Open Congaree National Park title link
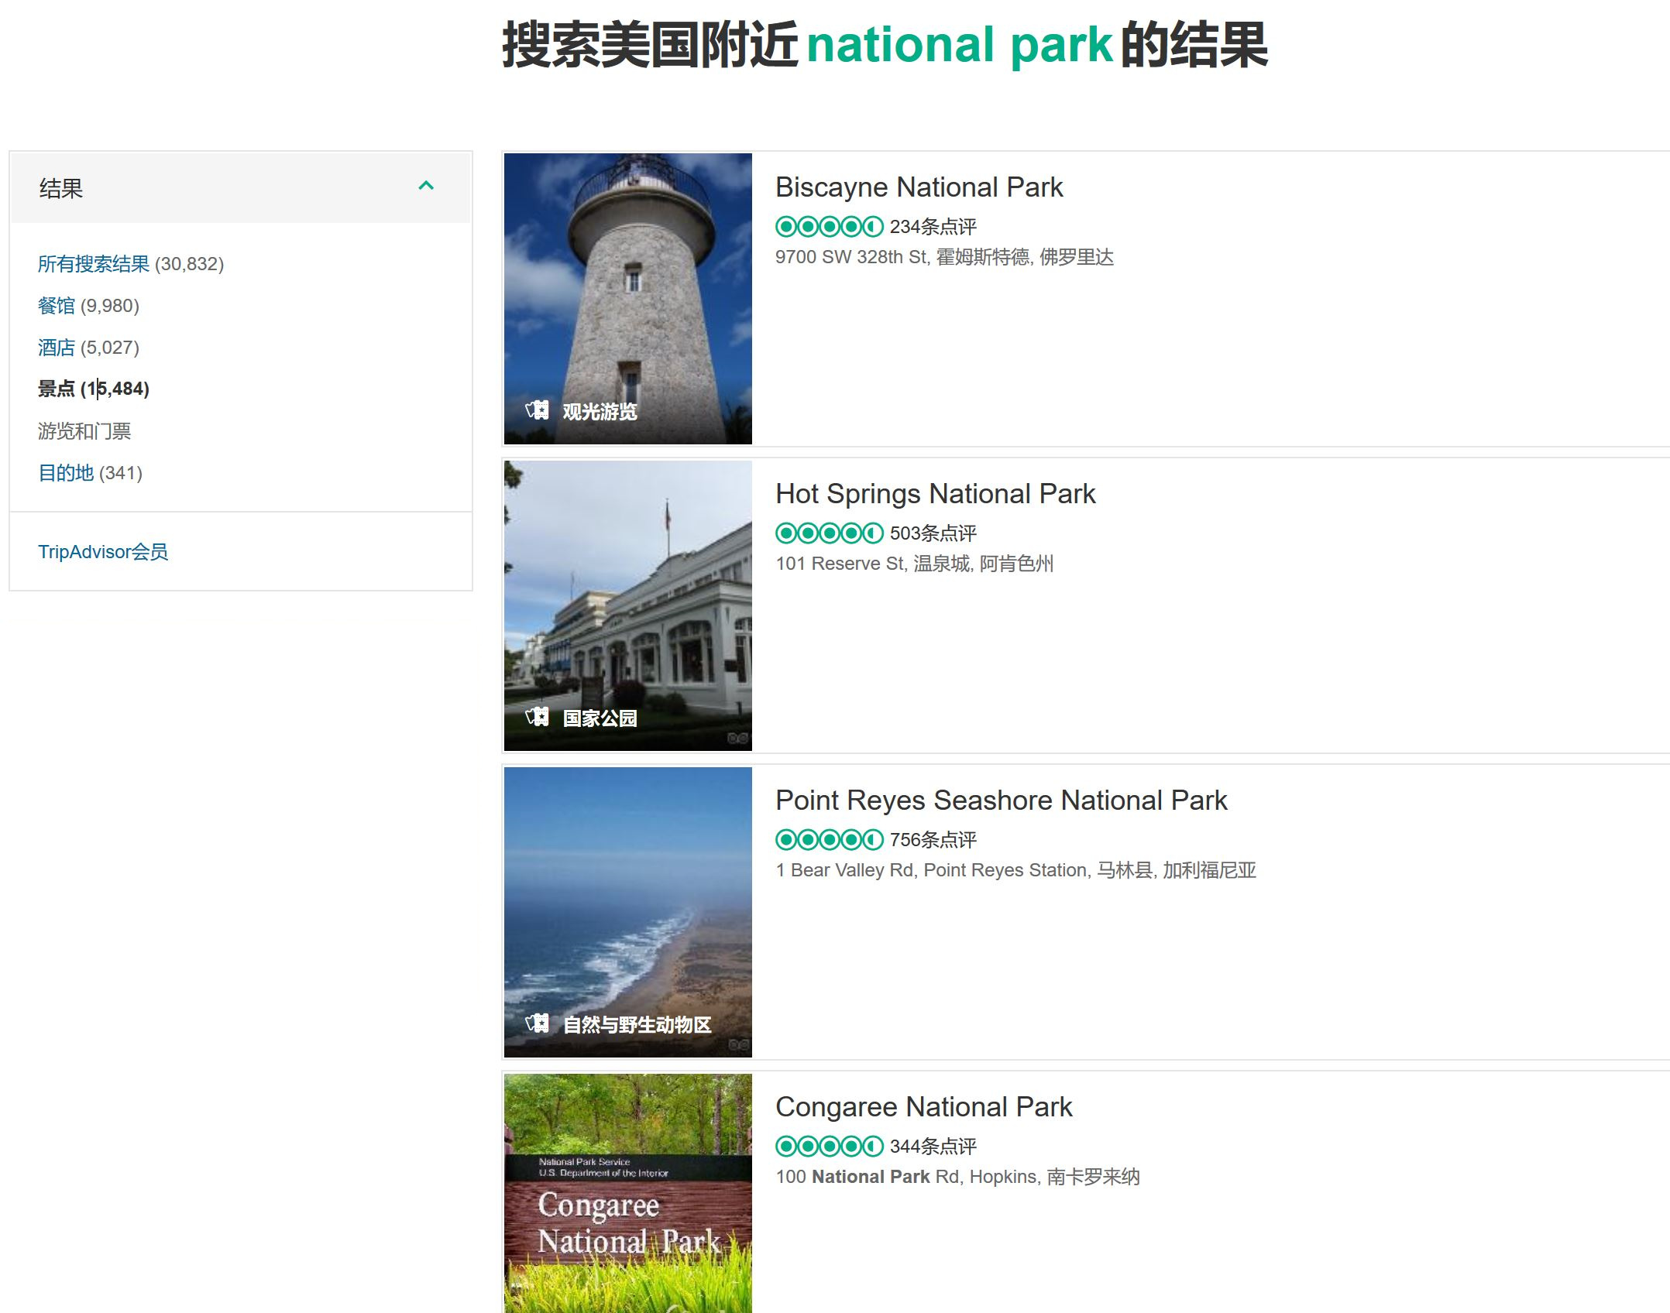 point(923,1107)
